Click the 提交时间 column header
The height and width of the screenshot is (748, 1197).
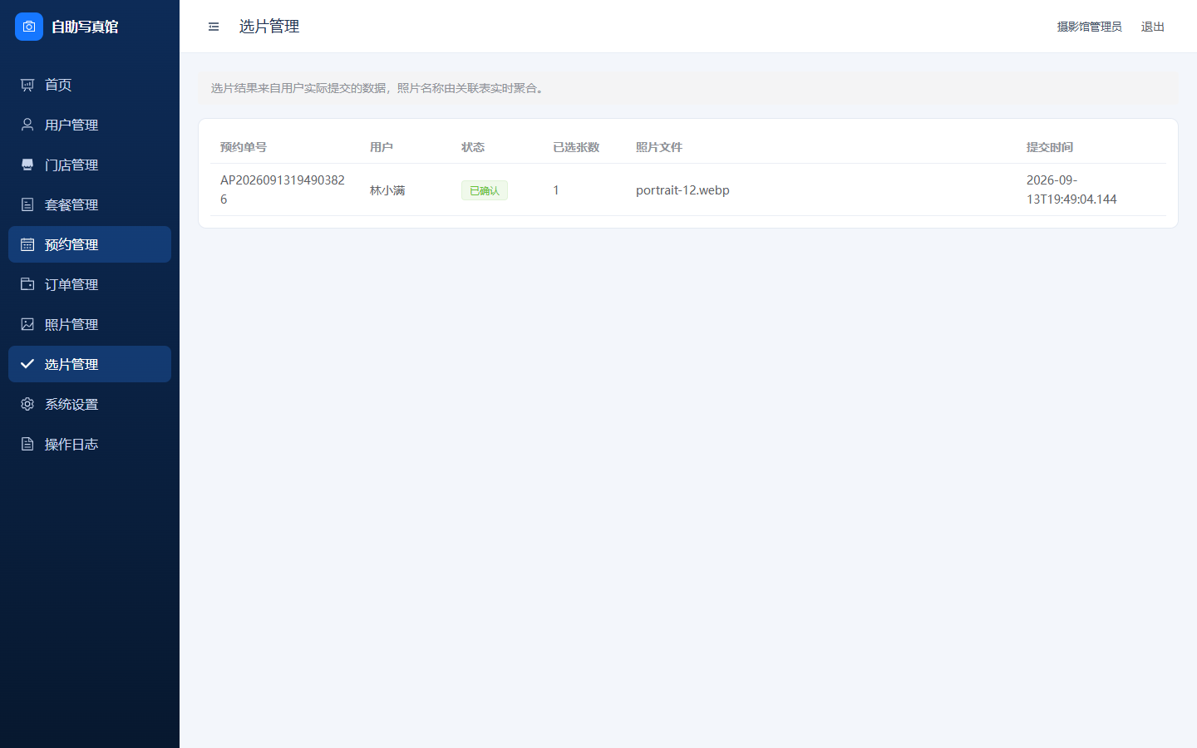[x=1049, y=147]
